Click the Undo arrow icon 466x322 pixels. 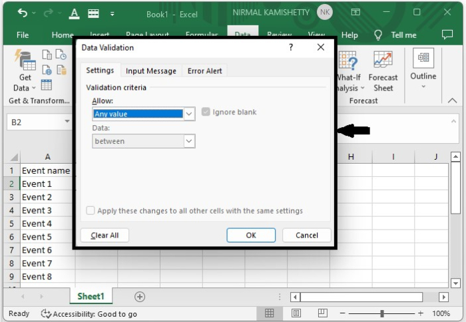[x=22, y=13]
